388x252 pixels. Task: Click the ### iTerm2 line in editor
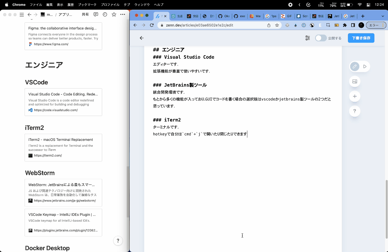pyautogui.click(x=167, y=120)
